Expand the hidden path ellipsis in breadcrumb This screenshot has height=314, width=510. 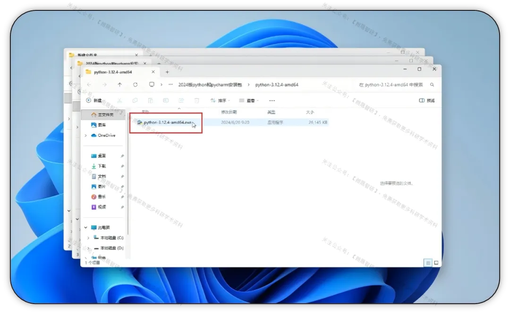click(170, 84)
